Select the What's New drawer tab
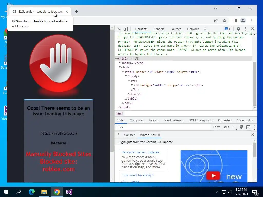The image size is (263, 197). point(148,135)
